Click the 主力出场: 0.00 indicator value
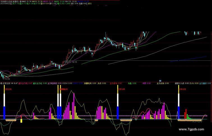This screenshot has height=136, width=212. tap(163, 83)
